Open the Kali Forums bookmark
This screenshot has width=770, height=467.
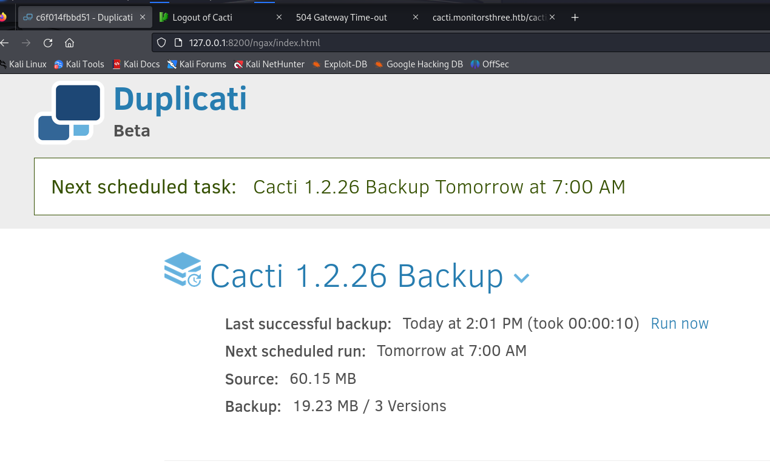[x=197, y=64]
